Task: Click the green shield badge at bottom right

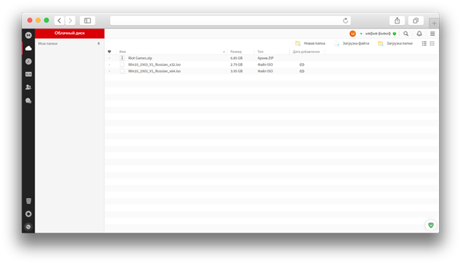Action: point(431,225)
